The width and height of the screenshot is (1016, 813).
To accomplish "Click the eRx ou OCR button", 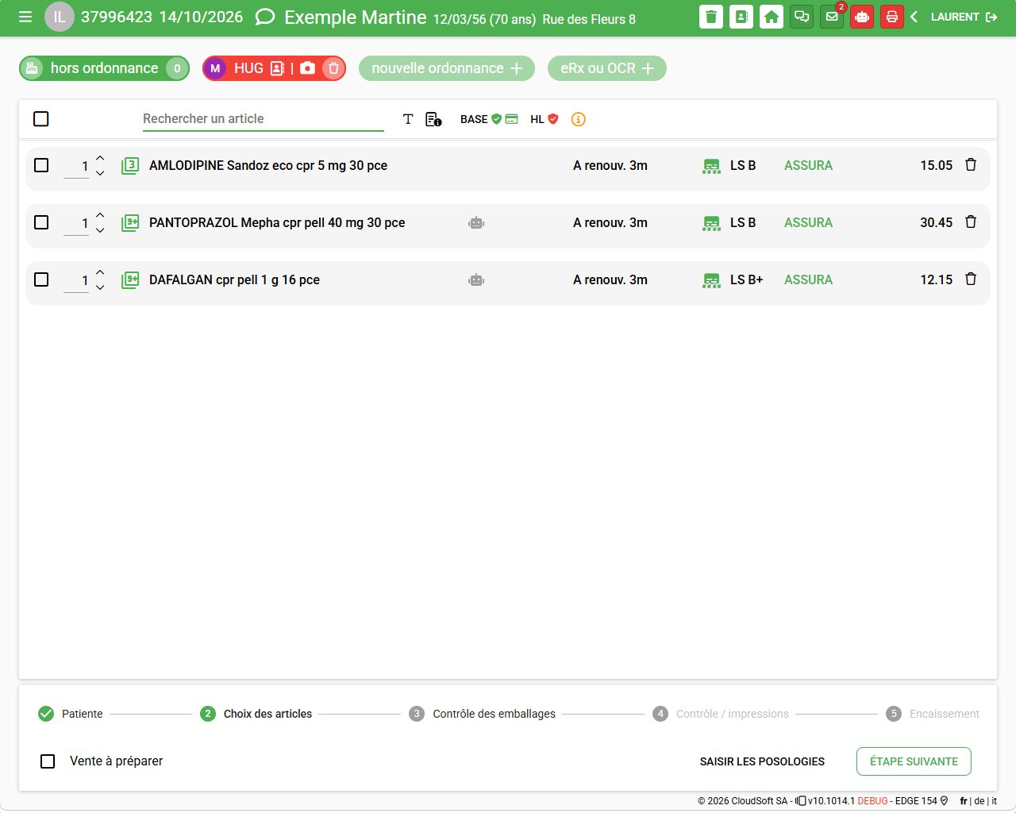I will (607, 68).
